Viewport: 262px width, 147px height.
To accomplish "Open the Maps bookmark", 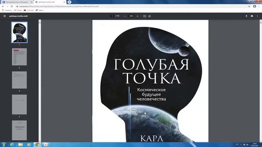I will (x=40, y=10).
